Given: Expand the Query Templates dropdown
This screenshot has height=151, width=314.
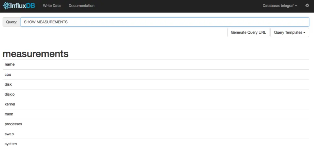Looking at the screenshot, I should [x=289, y=32].
